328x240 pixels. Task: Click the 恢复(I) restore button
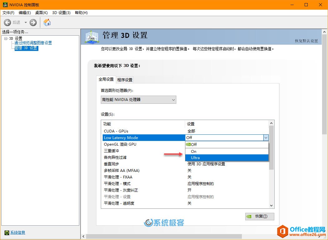click(260, 216)
